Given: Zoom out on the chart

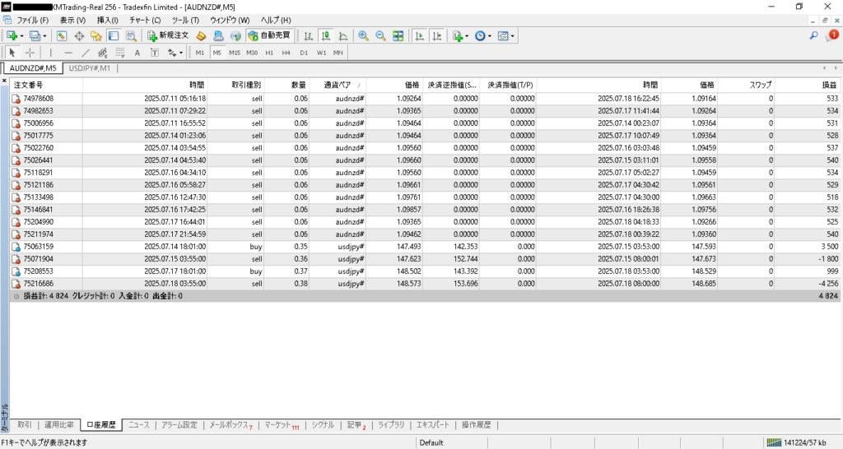Looking at the screenshot, I should pos(380,36).
